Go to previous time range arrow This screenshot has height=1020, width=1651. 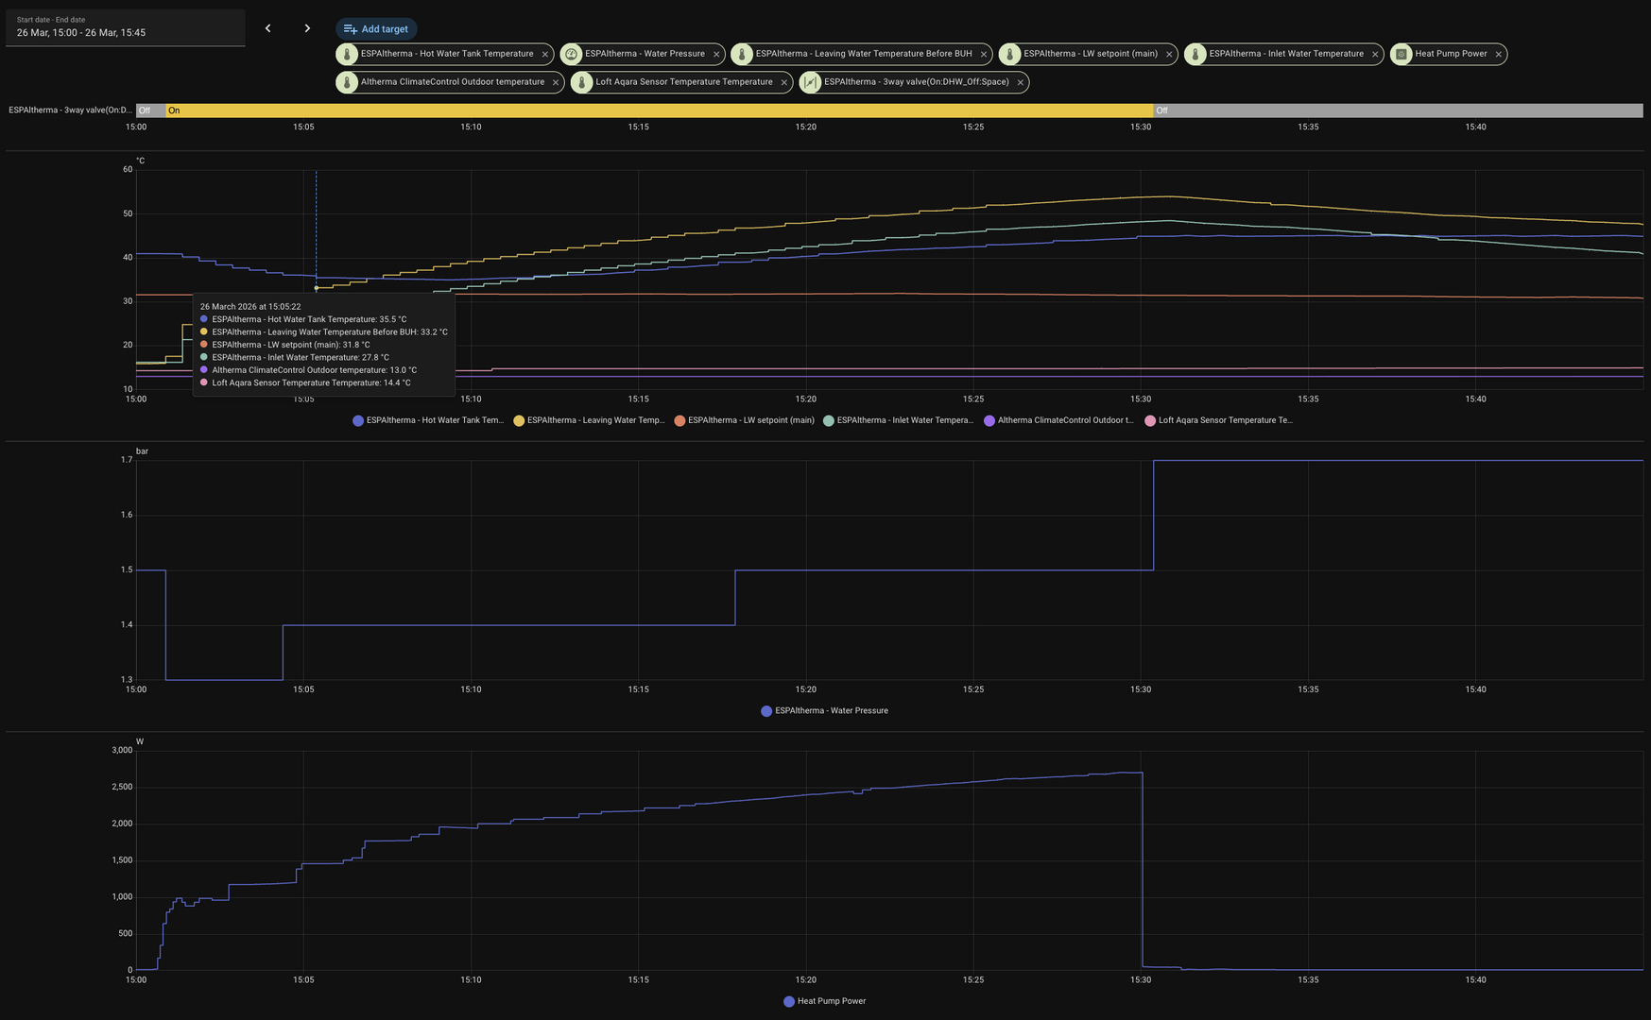click(268, 28)
